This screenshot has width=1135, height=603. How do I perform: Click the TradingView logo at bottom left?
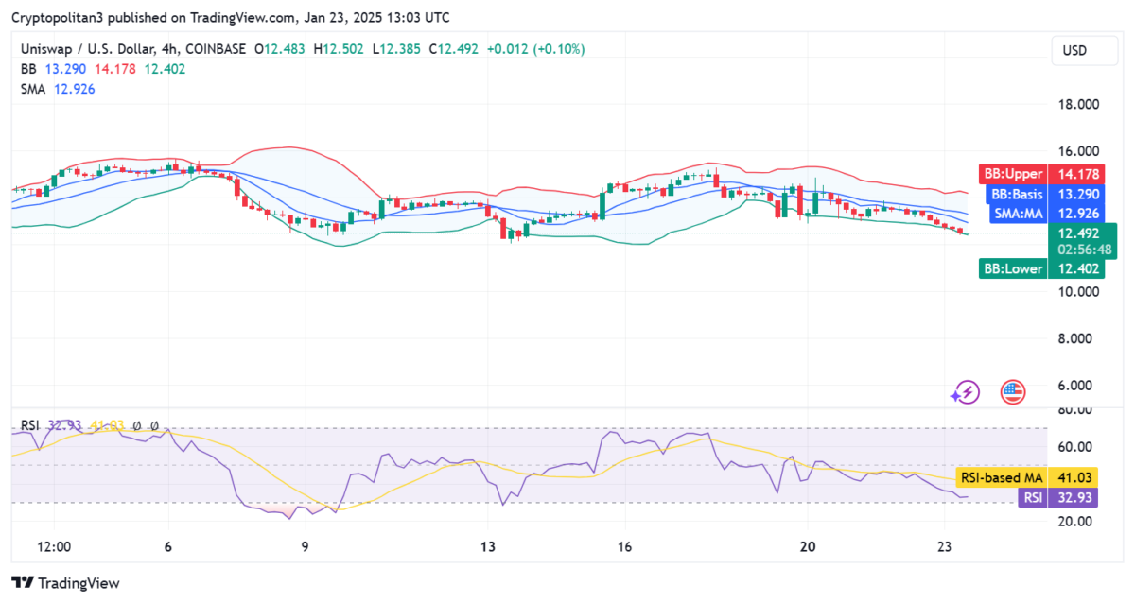(65, 583)
